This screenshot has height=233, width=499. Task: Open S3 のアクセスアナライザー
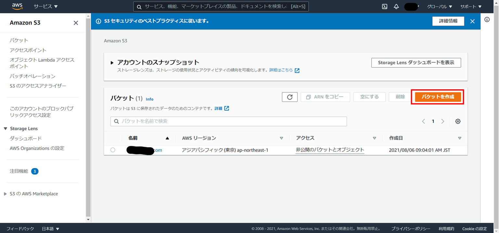(x=38, y=86)
